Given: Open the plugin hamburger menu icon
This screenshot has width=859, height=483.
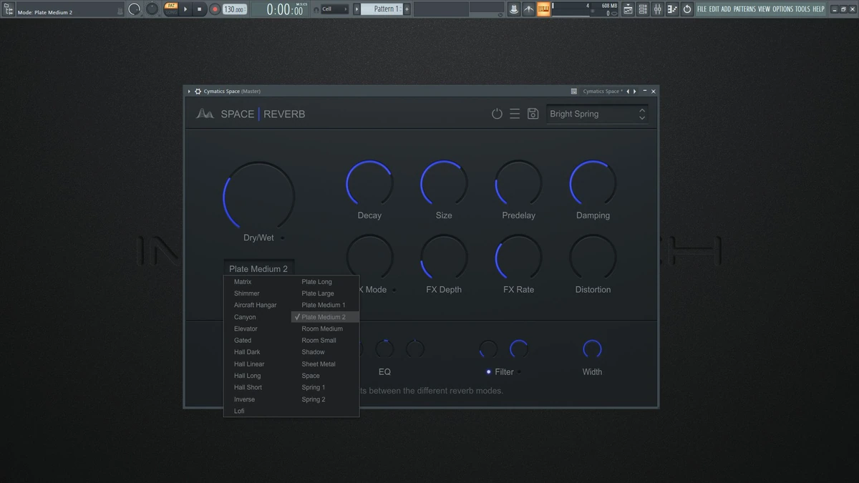Looking at the screenshot, I should coord(515,114).
